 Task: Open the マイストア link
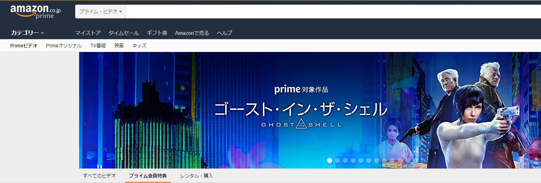(88, 33)
